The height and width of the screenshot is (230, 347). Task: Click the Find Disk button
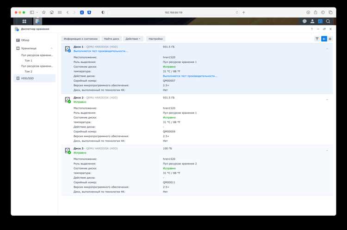(x=112, y=39)
